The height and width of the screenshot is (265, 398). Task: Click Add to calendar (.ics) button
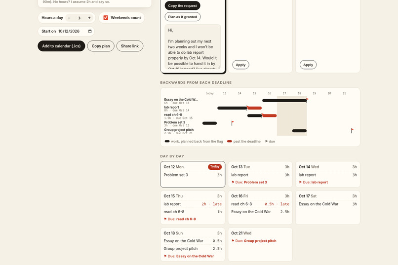coord(61,46)
